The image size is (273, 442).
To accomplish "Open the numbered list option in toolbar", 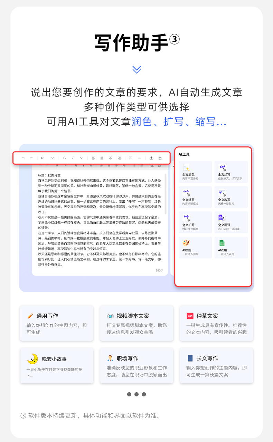I will click(131, 158).
